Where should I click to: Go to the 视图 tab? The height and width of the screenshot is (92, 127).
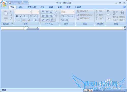[x=68, y=7]
